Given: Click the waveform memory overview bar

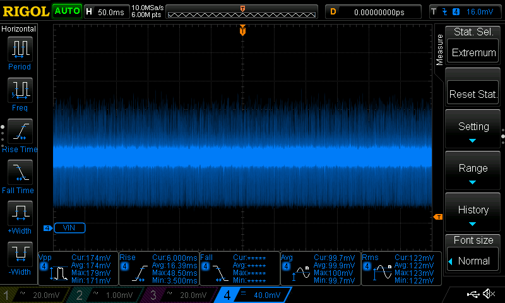Looking at the screenshot, I should [x=242, y=12].
